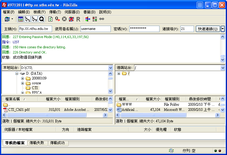This screenshot has height=155, width=227.
Task: Toggle local directory tree display
Action: [x=28, y=19]
